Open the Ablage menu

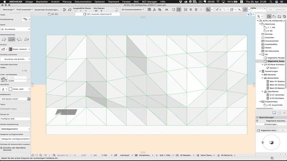[x=29, y=2]
